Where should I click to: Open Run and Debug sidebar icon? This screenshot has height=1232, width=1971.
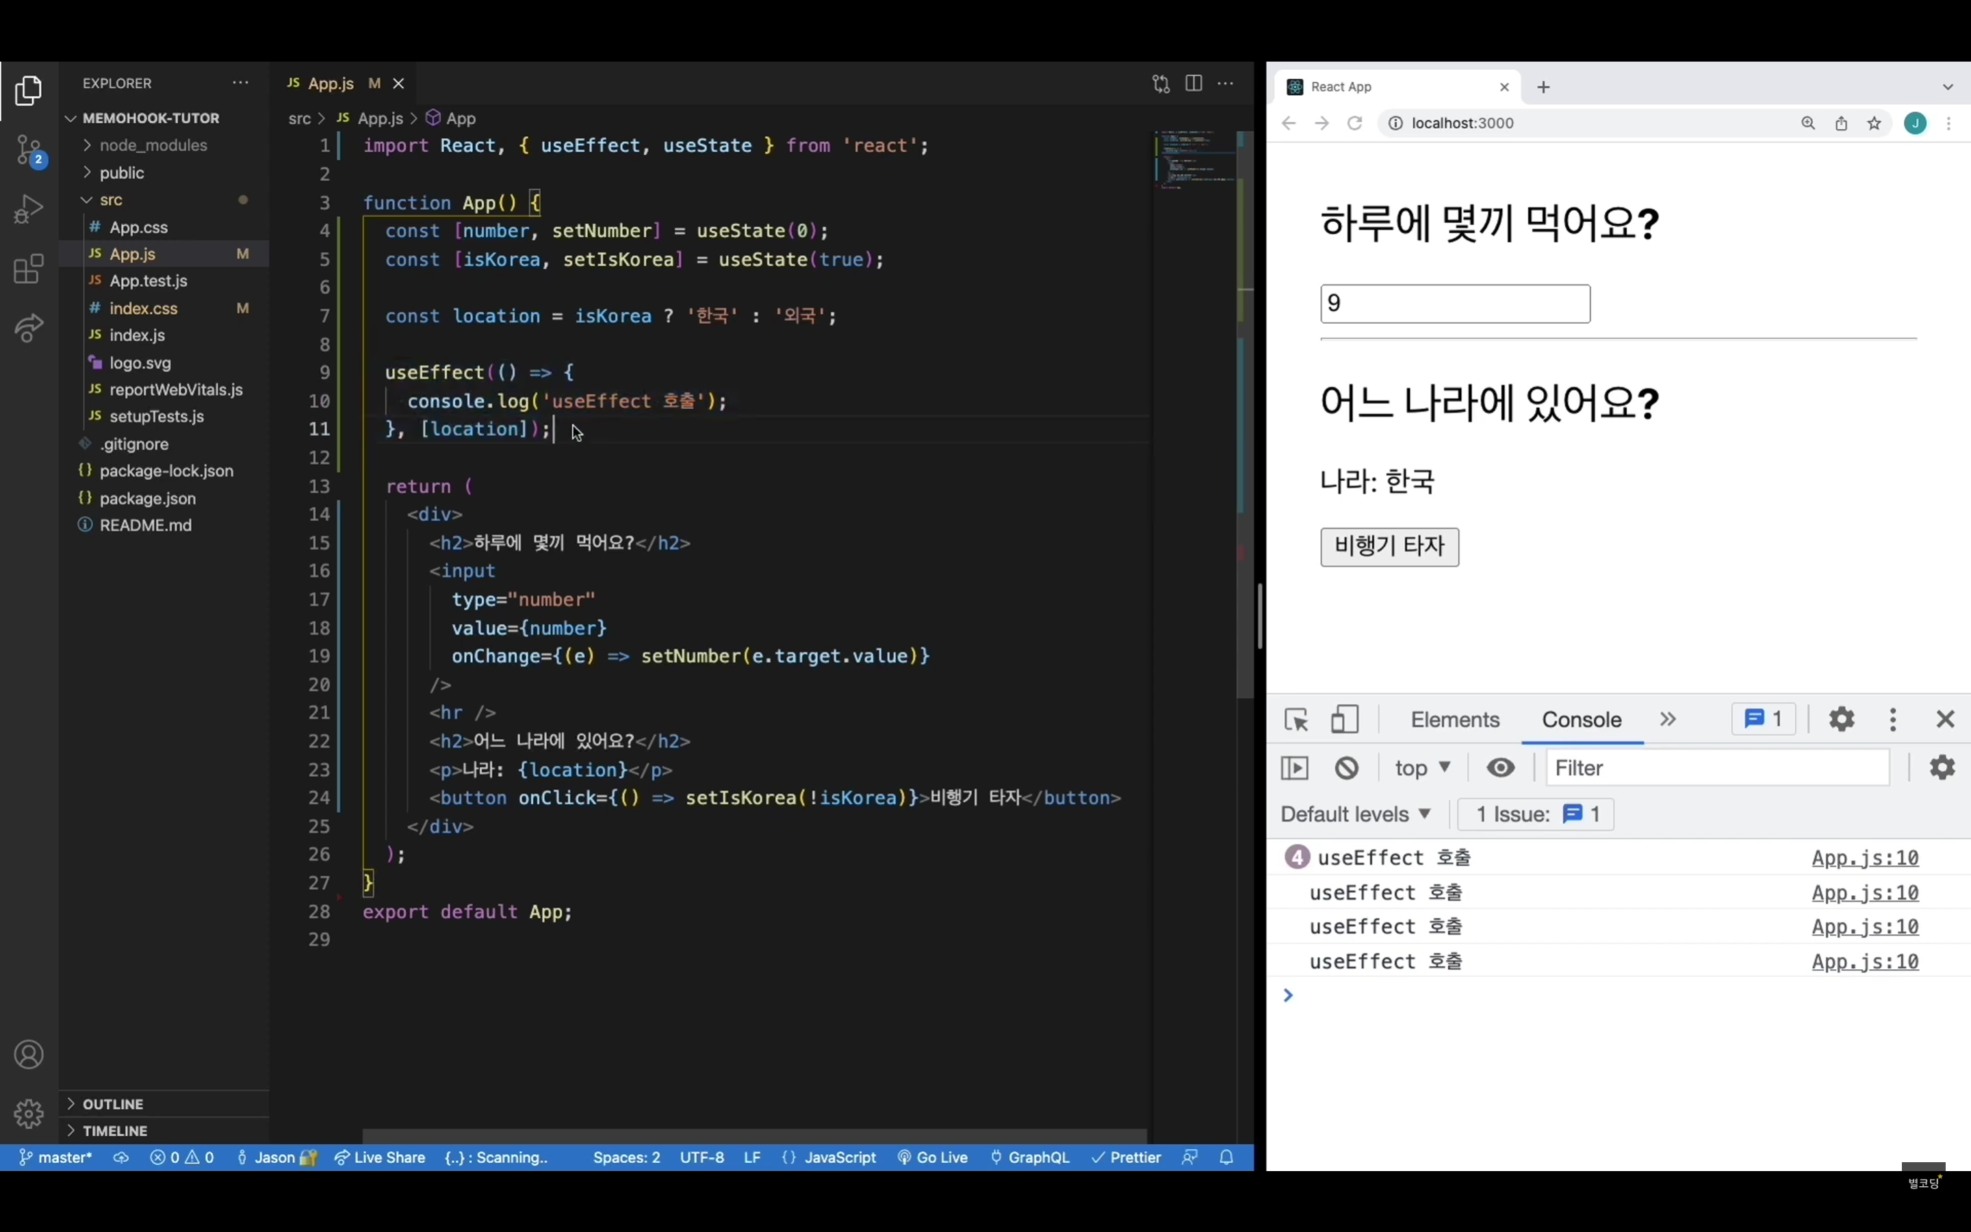29,209
